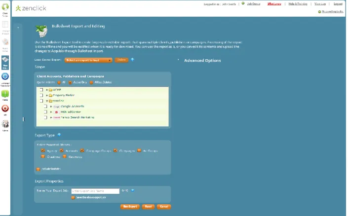Viewport: 349px width, 216px height.
Task: Select All but Deleted quick select option
Action: pos(91,82)
